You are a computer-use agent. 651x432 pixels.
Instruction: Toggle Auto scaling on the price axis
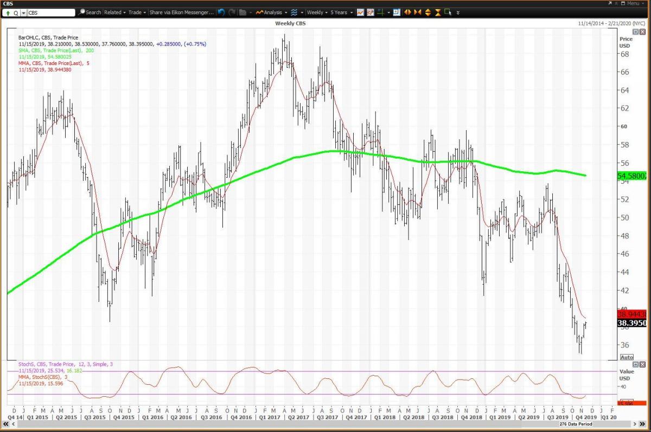pyautogui.click(x=626, y=357)
